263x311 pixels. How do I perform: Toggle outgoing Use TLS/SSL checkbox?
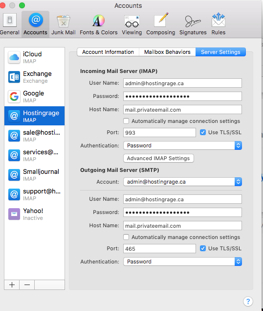tap(203, 248)
